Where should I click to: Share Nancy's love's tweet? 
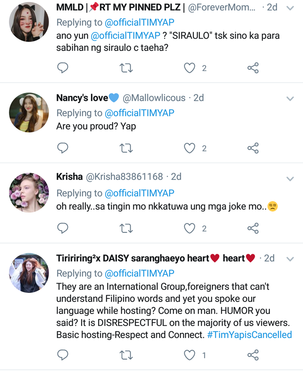tap(253, 149)
